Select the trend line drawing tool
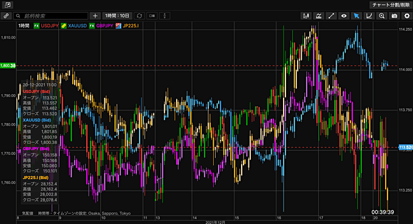The height and width of the screenshot is (224, 413). (x=331, y=16)
